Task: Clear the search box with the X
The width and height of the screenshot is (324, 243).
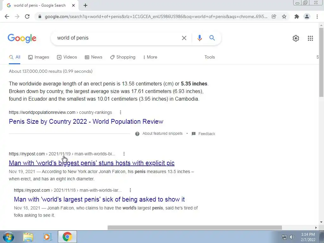Action: click(x=184, y=38)
